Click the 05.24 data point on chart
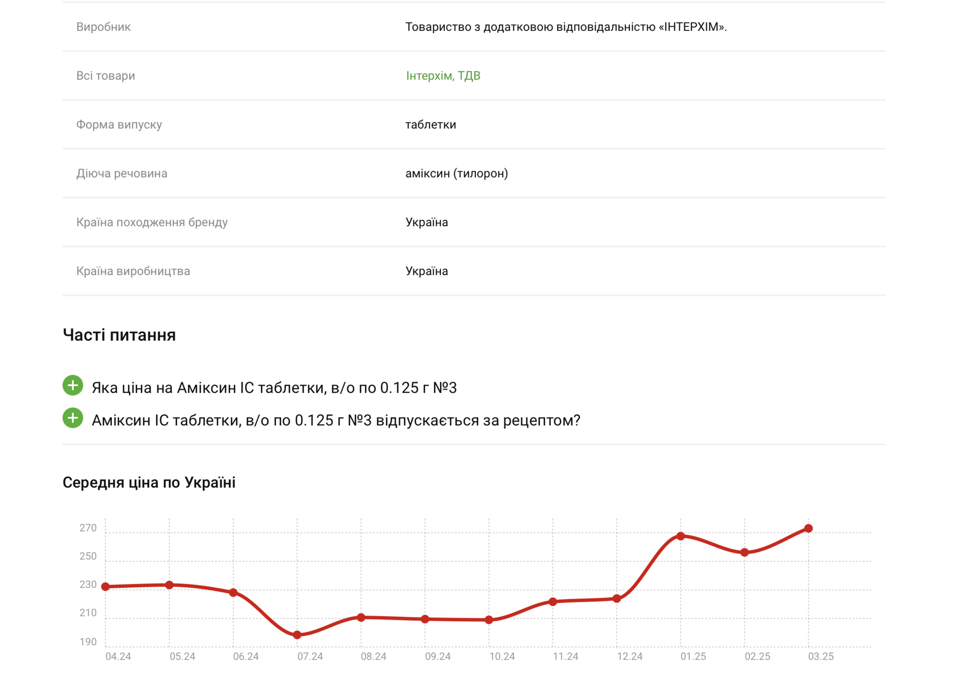 pos(169,585)
